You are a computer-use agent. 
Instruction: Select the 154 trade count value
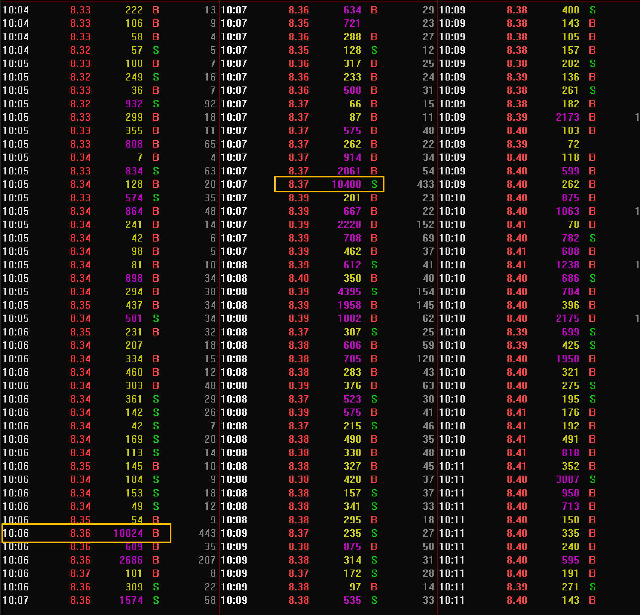tap(425, 291)
